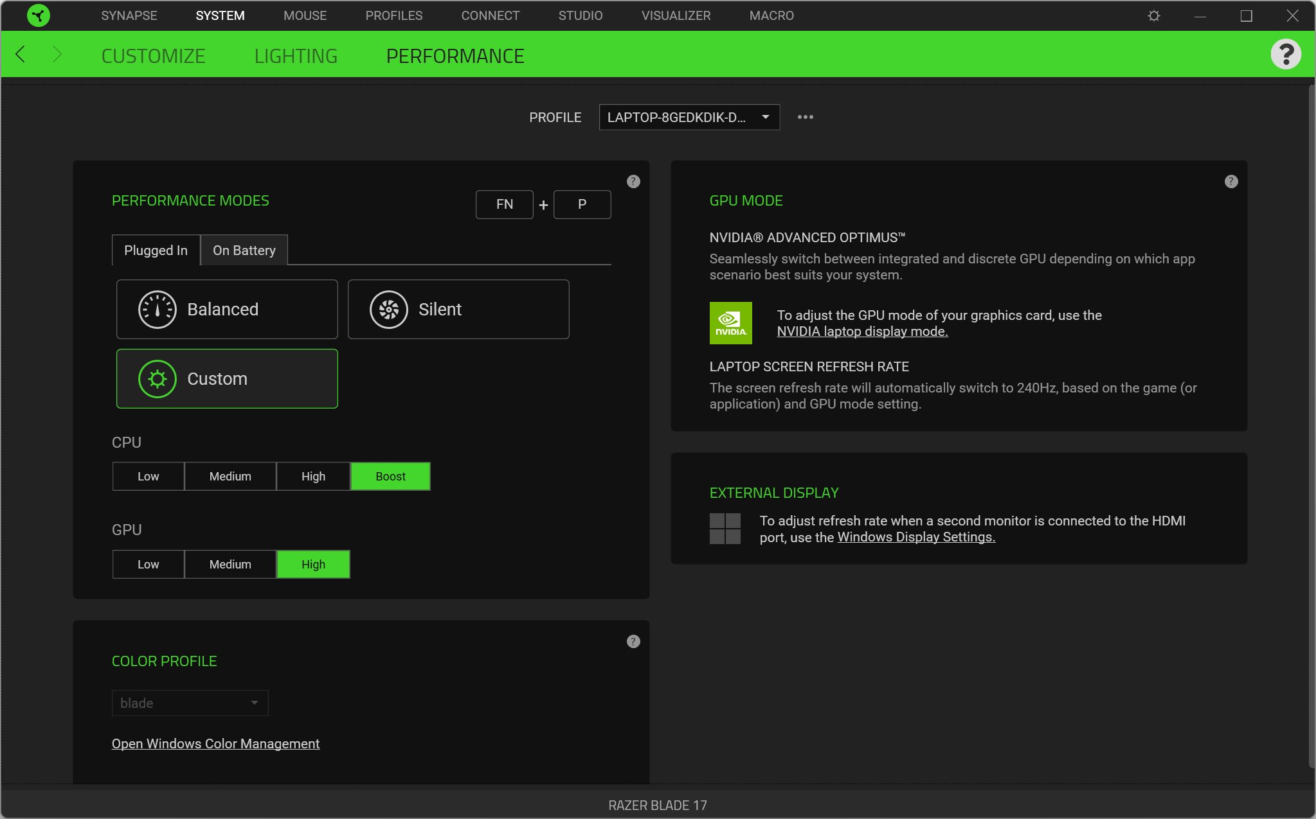Open profile options three-dot menu

pyautogui.click(x=806, y=117)
